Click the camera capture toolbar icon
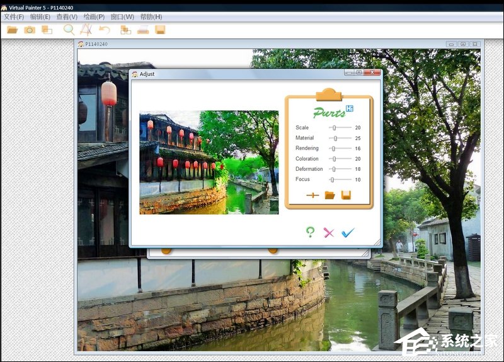The height and width of the screenshot is (362, 504). [30, 30]
